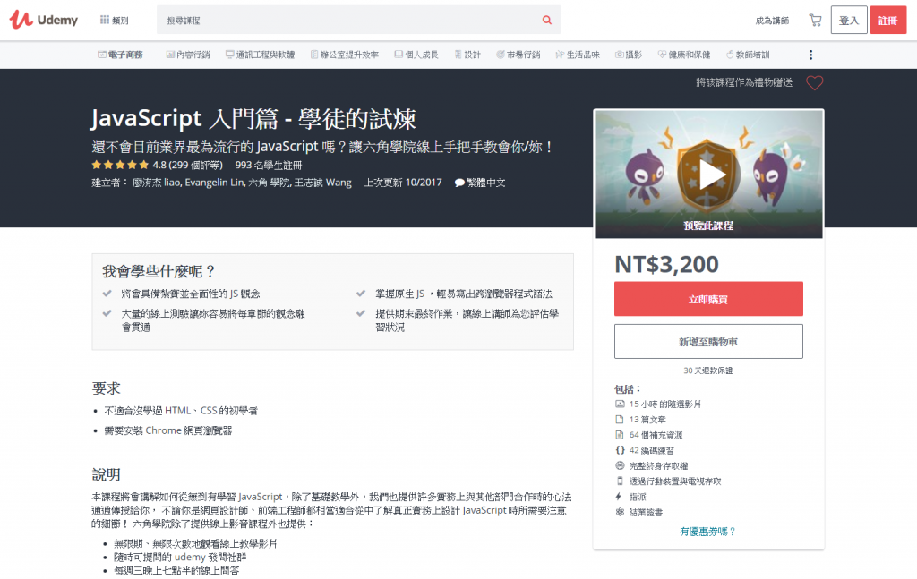Select the 個人成長 category

[x=416, y=55]
